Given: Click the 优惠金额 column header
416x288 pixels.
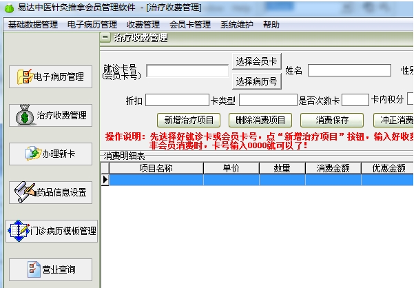Looking at the screenshot, I should [387, 168].
